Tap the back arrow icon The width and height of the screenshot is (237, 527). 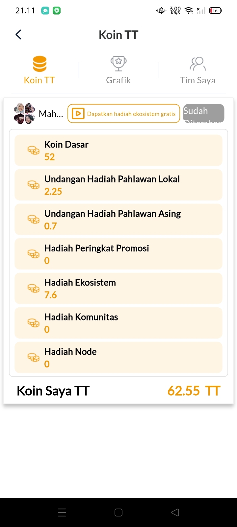click(x=18, y=34)
